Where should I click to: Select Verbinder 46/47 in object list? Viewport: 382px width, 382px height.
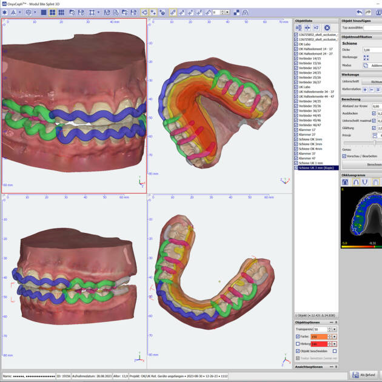pyautogui.click(x=310, y=125)
